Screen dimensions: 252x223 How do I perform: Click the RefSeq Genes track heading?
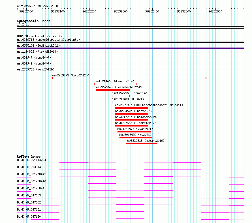[x=29, y=156]
